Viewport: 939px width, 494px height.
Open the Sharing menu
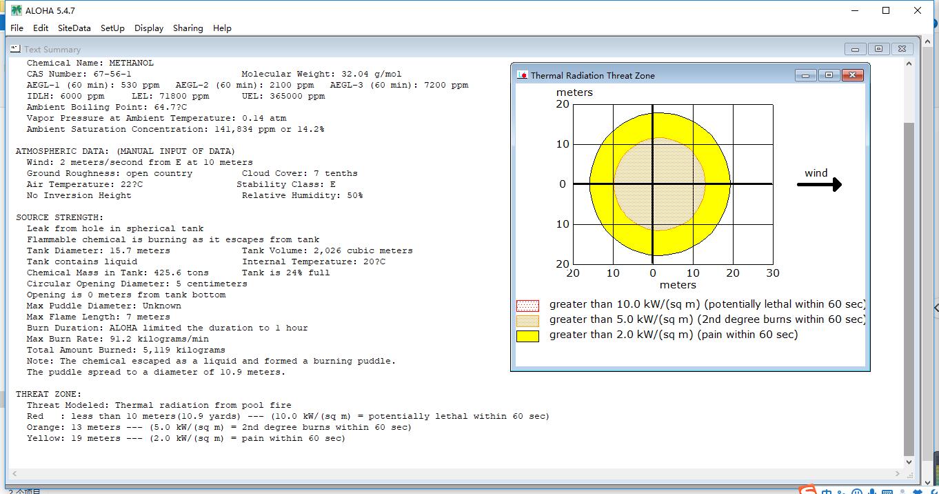[x=188, y=28]
